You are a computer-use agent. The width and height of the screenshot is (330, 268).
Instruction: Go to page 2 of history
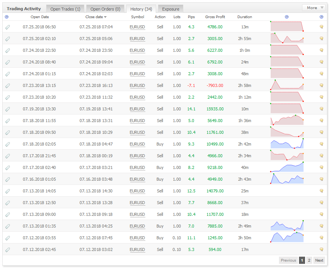pyautogui.click(x=309, y=260)
